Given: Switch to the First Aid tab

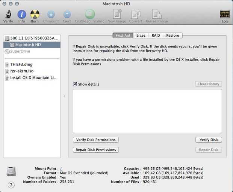Looking at the screenshot, I should [x=123, y=36].
